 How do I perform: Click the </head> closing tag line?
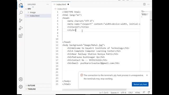[x=66, y=42]
